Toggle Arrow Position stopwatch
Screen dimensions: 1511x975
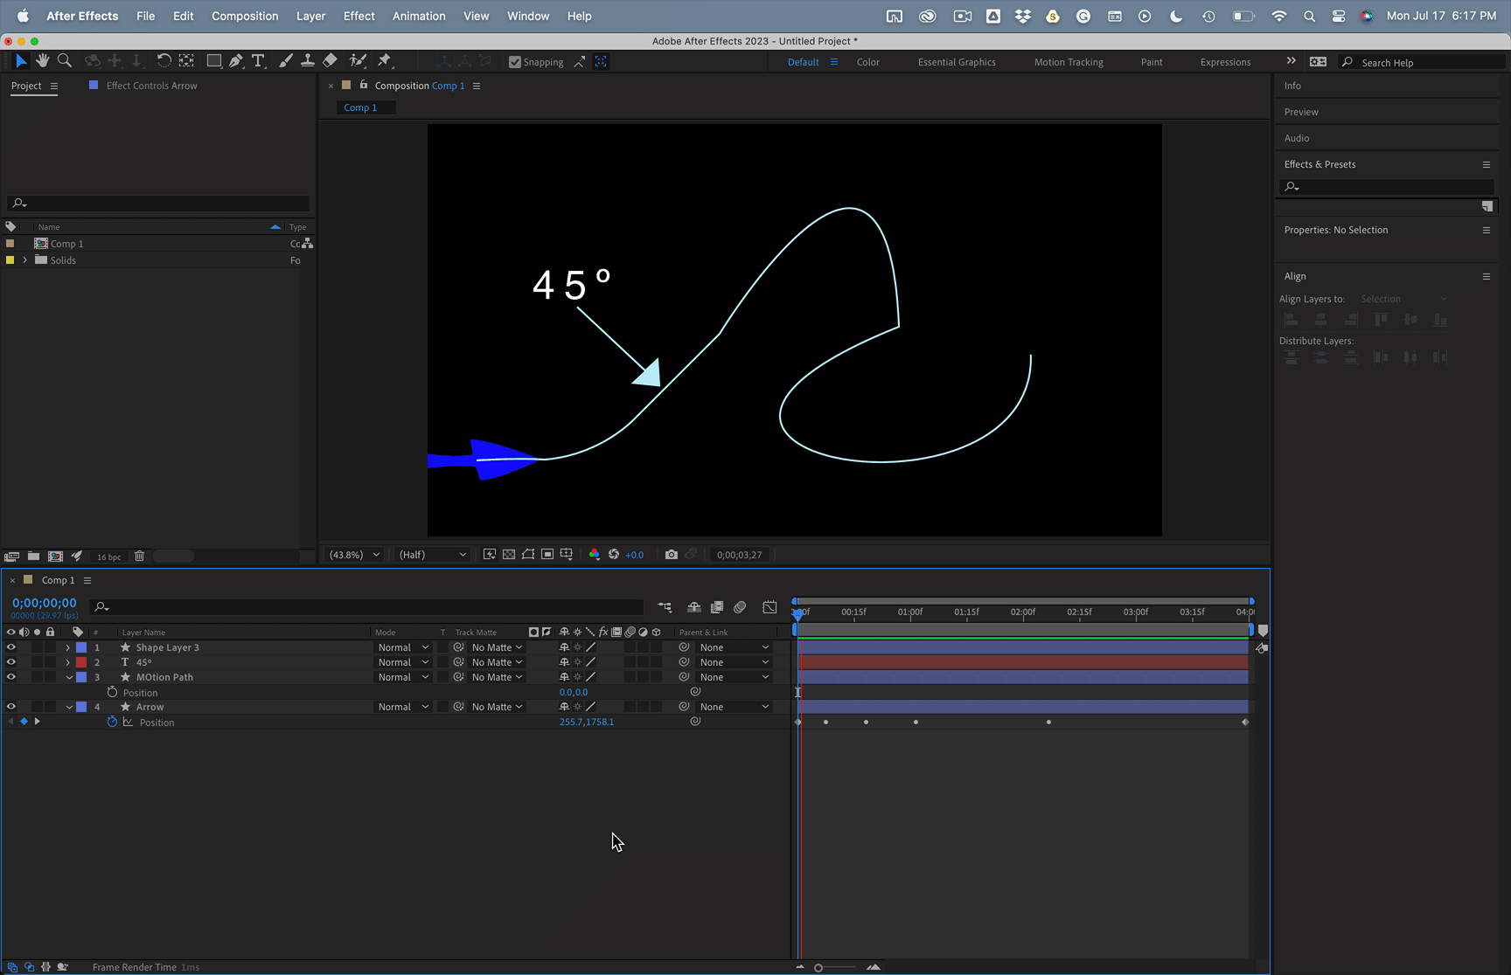(x=112, y=722)
